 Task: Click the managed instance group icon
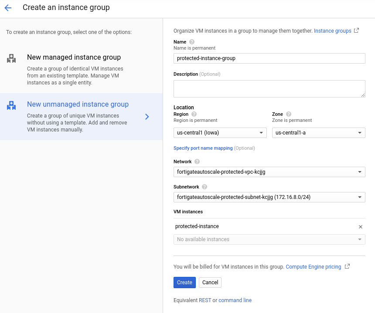tap(11, 58)
